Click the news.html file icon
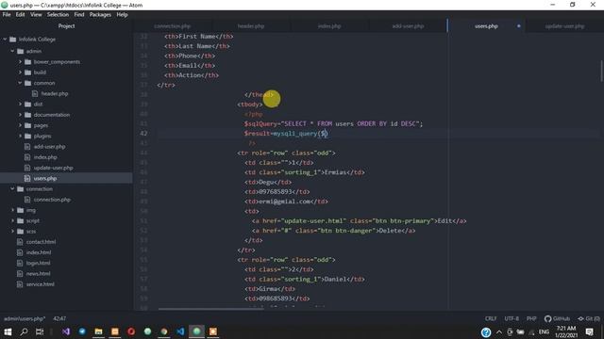604x339 pixels. tap(20, 274)
